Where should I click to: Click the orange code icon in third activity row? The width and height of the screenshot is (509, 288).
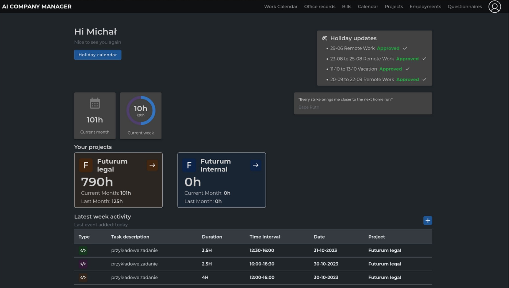click(x=83, y=277)
